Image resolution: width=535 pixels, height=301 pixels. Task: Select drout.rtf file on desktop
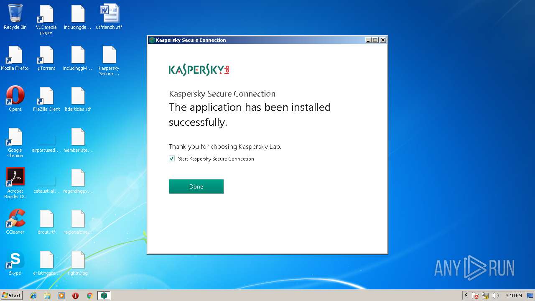(x=46, y=222)
